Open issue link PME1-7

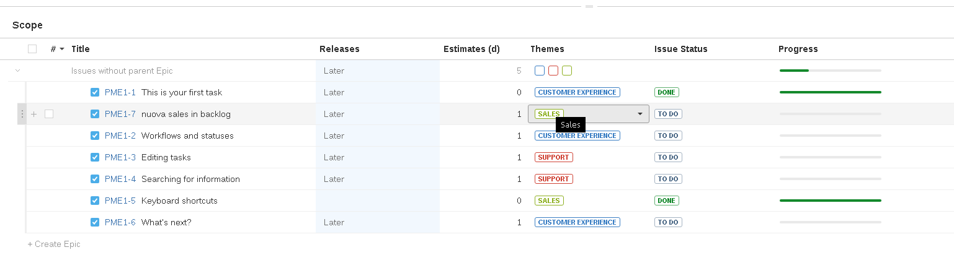tap(120, 114)
